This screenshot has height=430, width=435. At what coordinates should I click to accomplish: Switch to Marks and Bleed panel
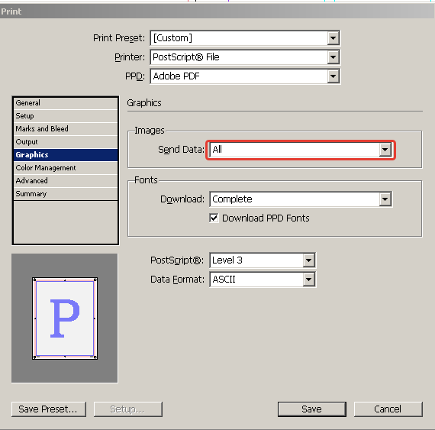[66, 129]
